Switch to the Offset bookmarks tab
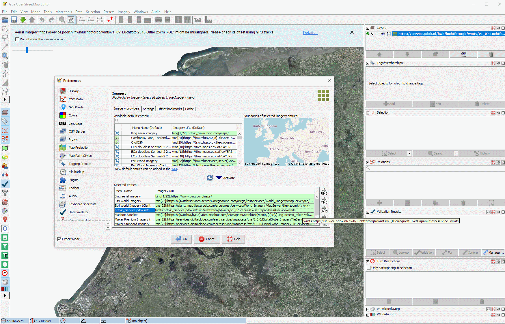Screen dimensions: 505x324 pos(169,109)
